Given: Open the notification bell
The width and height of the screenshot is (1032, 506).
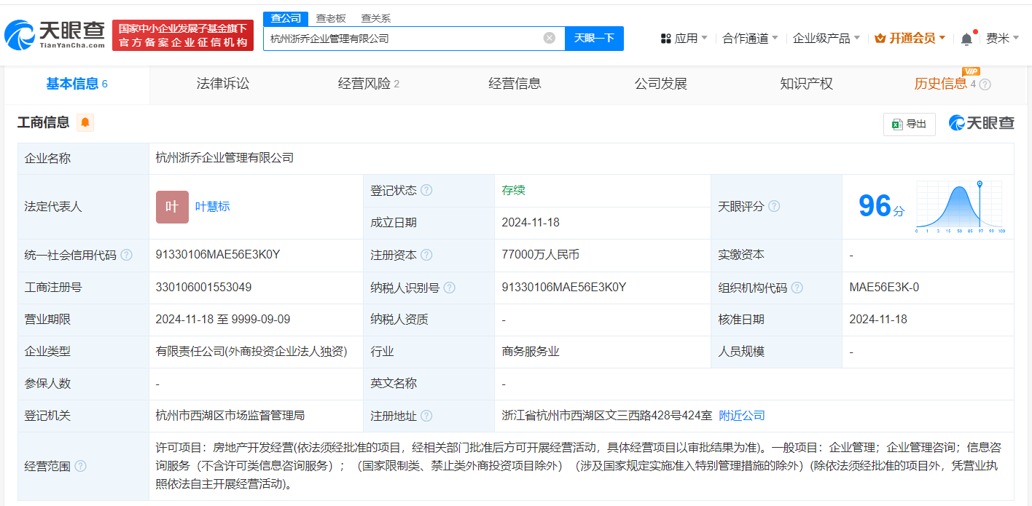Looking at the screenshot, I should [x=966, y=39].
